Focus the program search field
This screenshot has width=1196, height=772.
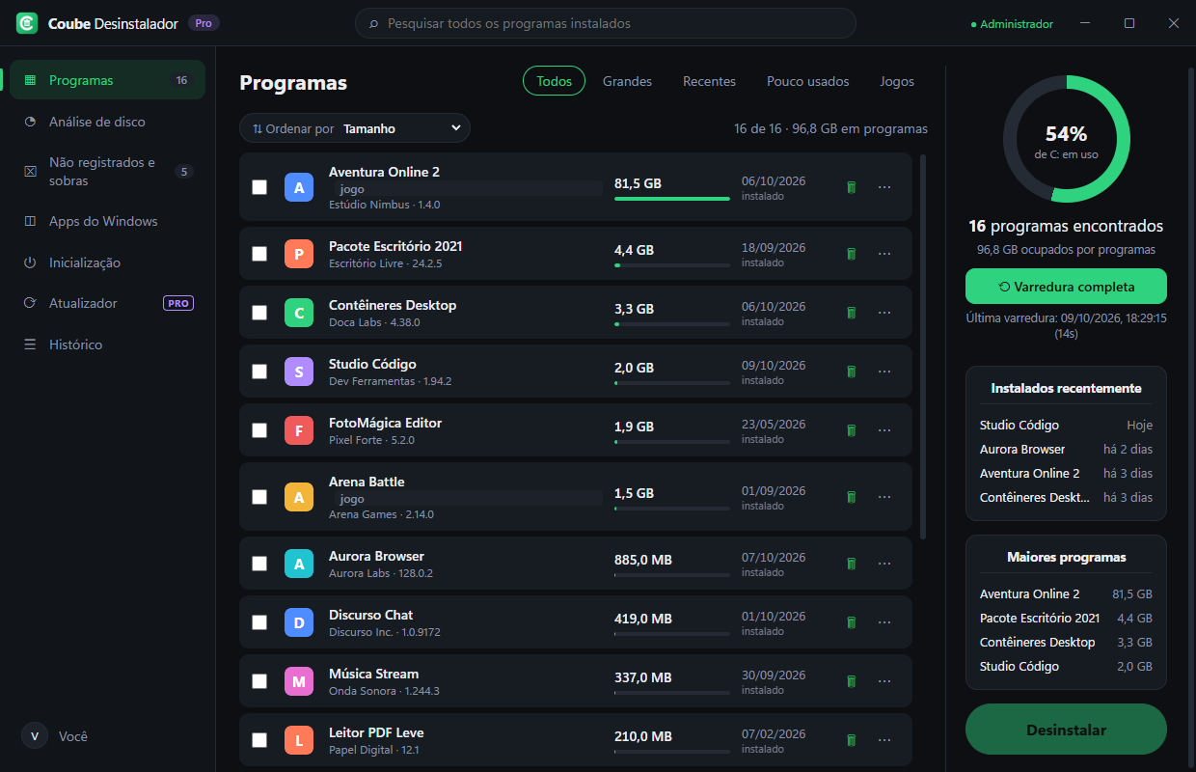tap(606, 23)
